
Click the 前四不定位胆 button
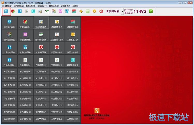pyautogui.click(x=9, y=112)
